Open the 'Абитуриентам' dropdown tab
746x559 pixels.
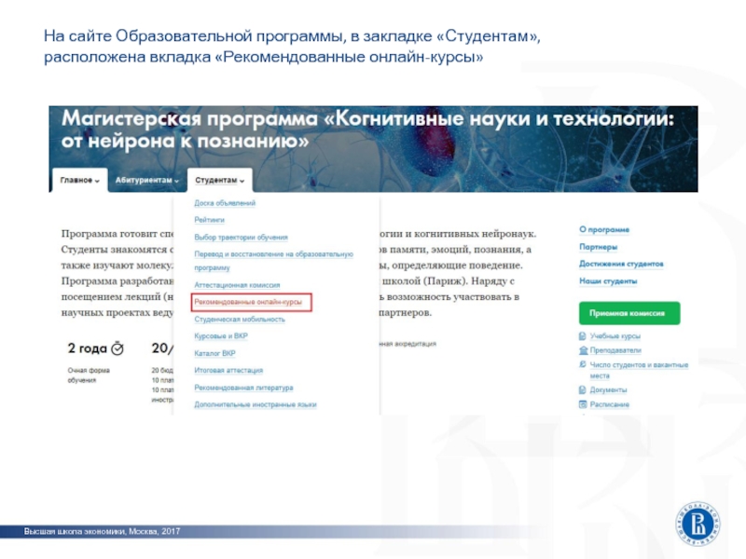(146, 180)
